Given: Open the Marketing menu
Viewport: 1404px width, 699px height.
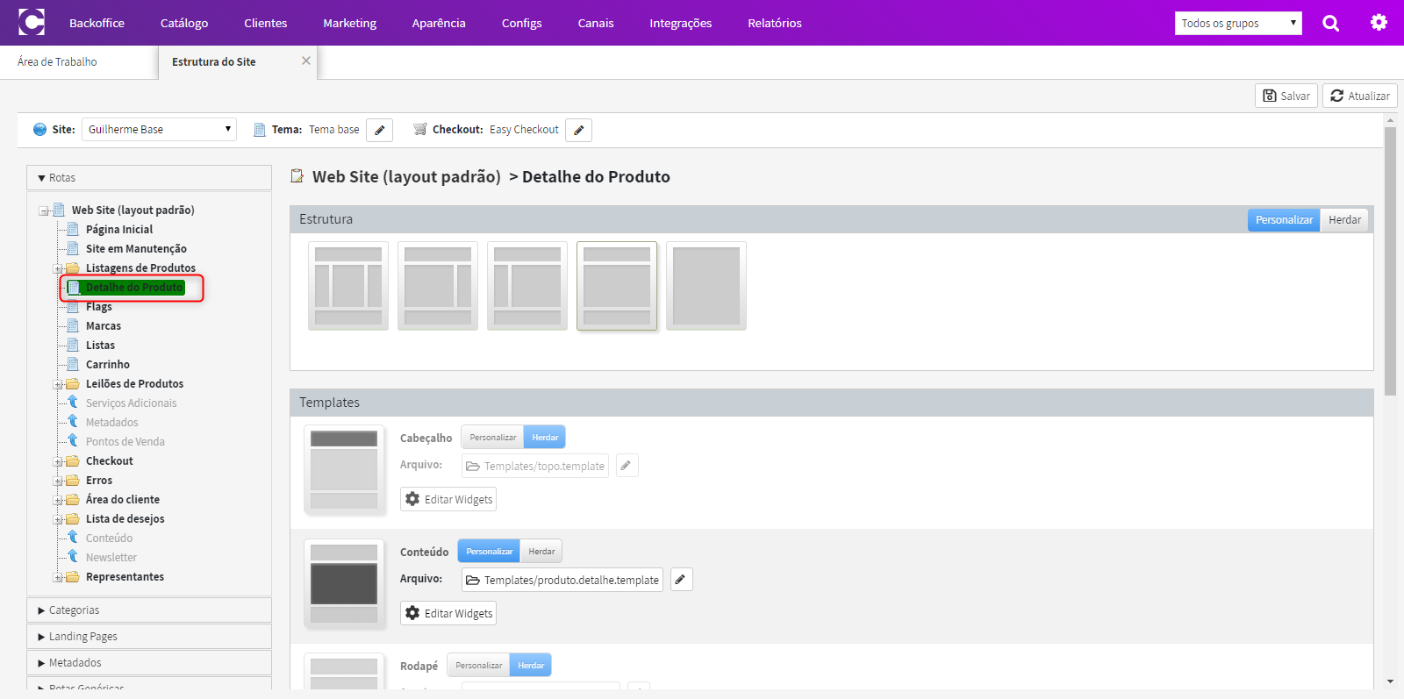Looking at the screenshot, I should click(x=349, y=23).
